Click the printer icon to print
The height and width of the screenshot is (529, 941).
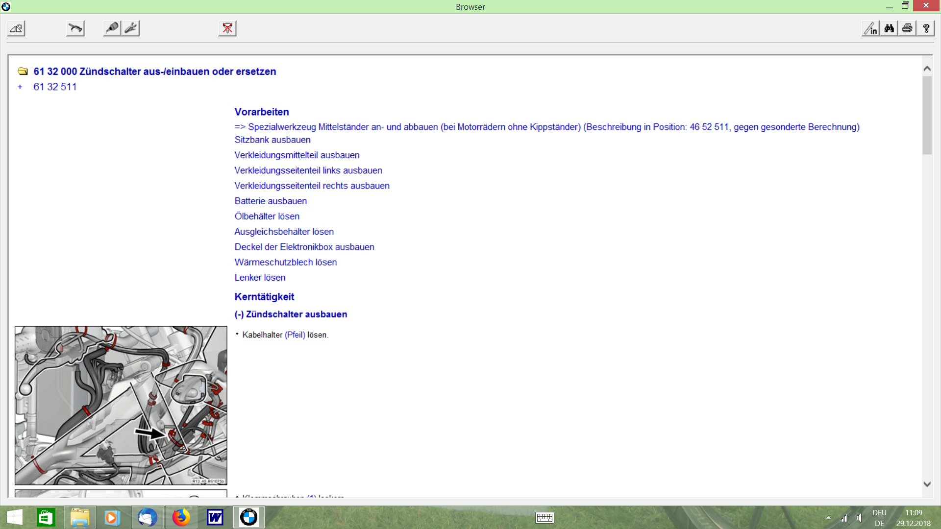click(x=907, y=28)
